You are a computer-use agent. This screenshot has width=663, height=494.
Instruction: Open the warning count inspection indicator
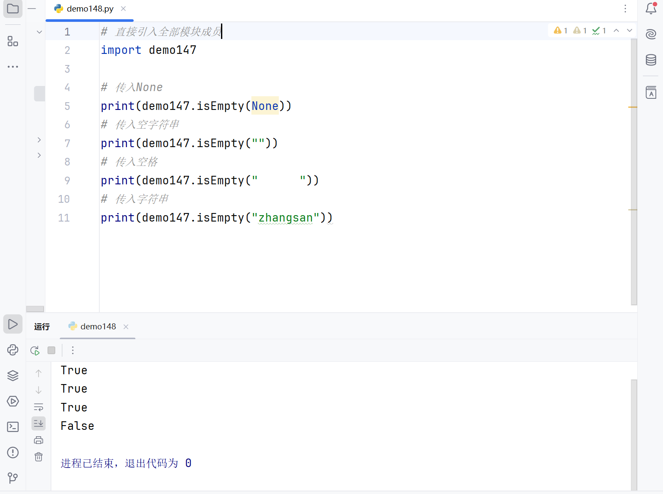pos(561,30)
